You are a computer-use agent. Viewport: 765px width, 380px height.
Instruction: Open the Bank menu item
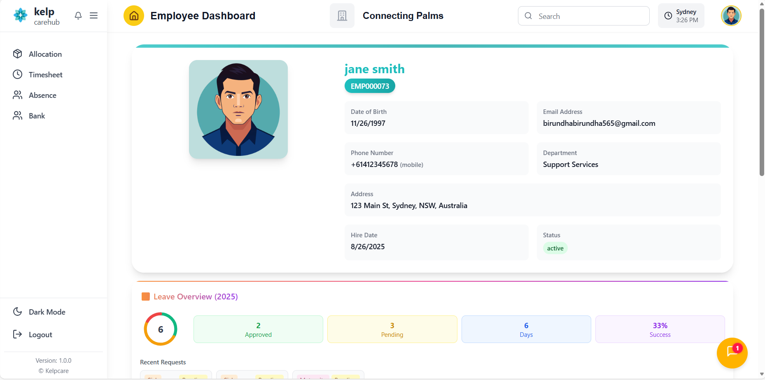pyautogui.click(x=37, y=116)
